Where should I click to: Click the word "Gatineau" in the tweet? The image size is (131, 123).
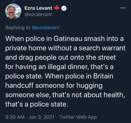tap(68, 39)
